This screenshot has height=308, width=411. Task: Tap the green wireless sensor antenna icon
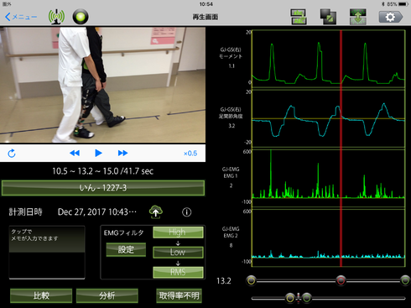pos(56,17)
